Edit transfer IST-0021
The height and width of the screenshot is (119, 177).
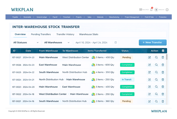click(149, 102)
